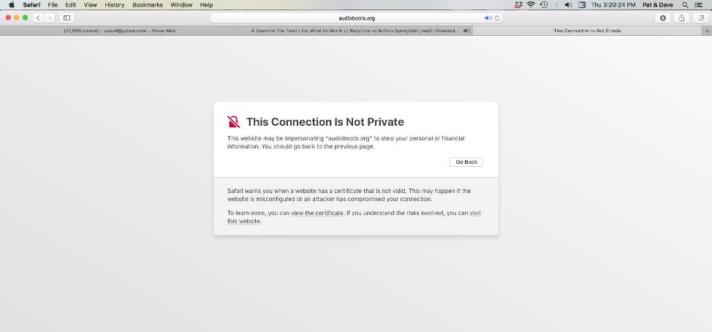Open Notification Center list icon

(698, 5)
